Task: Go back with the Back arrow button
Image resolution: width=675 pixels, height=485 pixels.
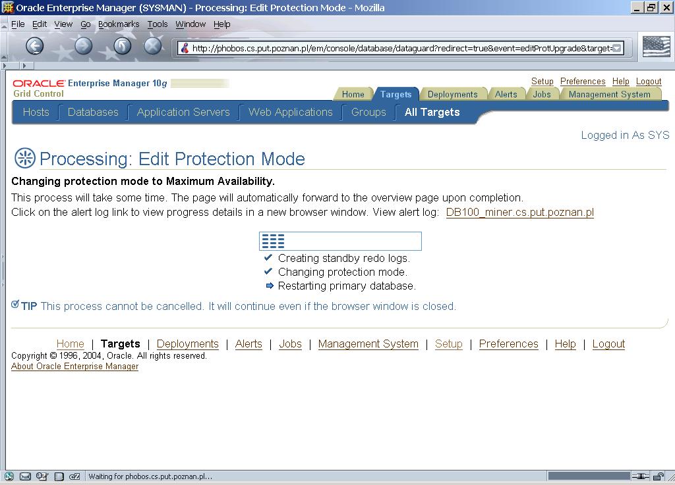Action: pyautogui.click(x=34, y=45)
